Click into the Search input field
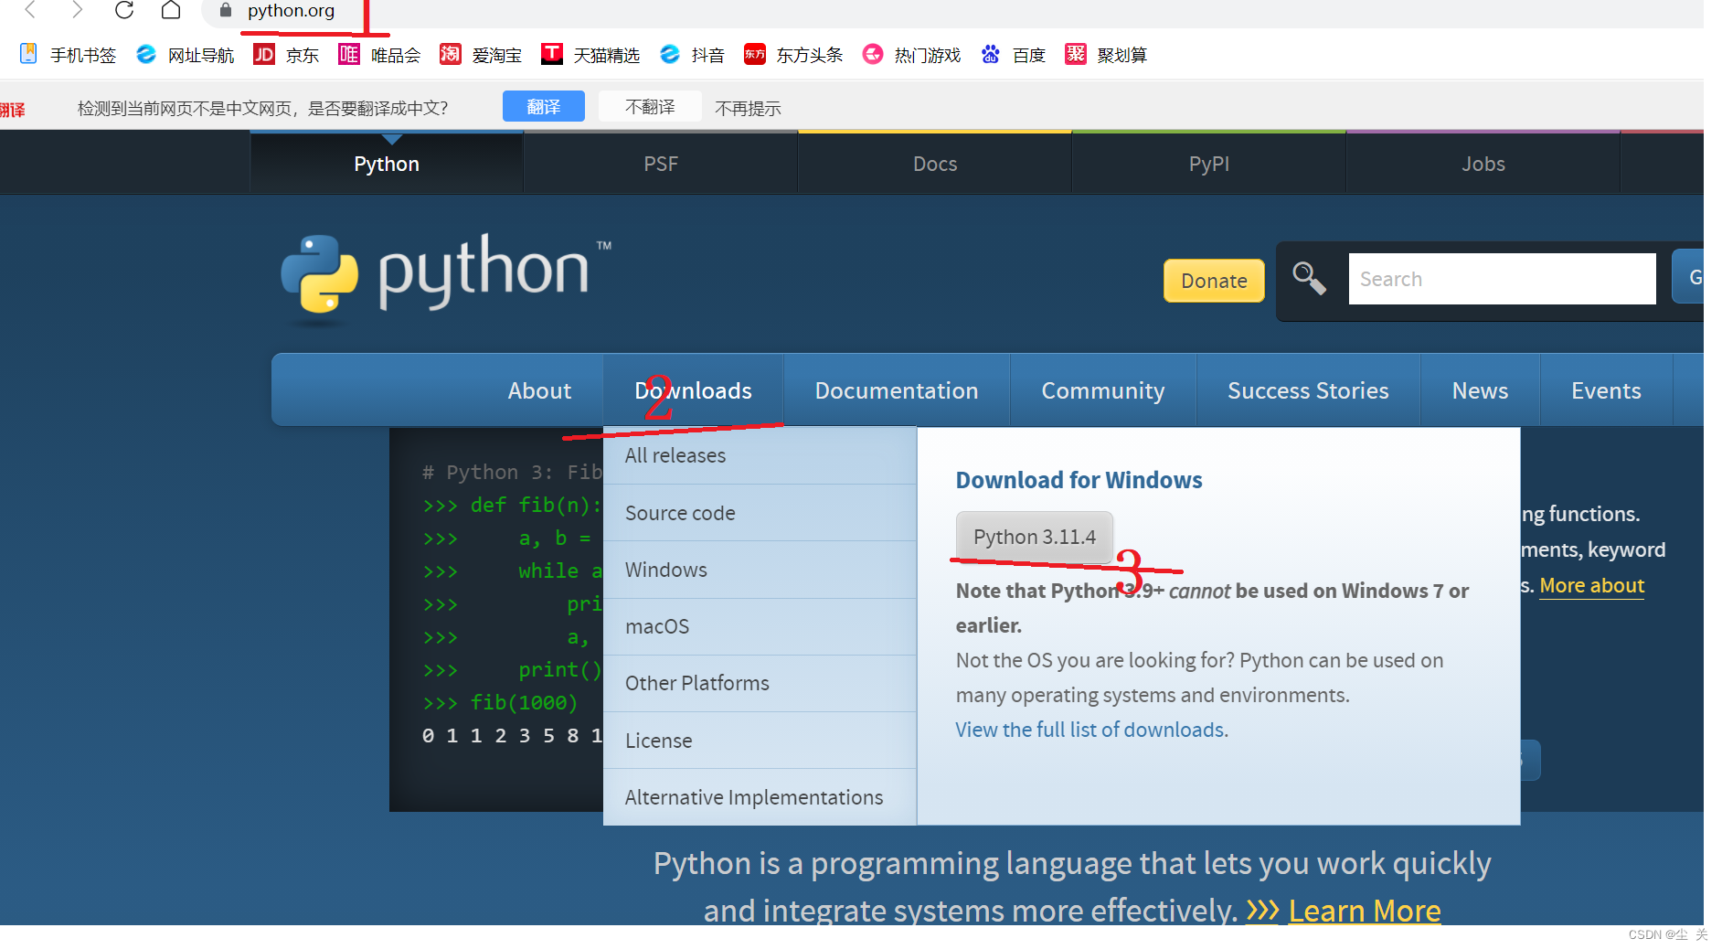The width and height of the screenshot is (1722, 949). click(1502, 279)
